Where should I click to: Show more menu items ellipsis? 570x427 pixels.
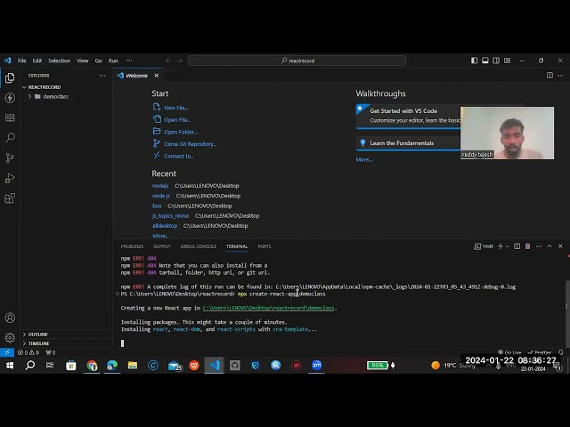[x=129, y=60]
